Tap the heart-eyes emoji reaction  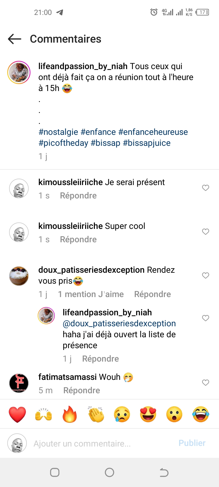(x=148, y=414)
